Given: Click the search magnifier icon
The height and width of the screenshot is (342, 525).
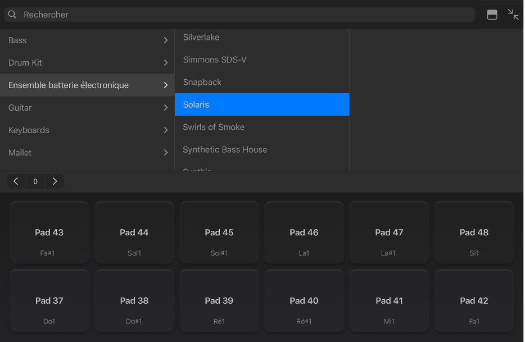Looking at the screenshot, I should click(x=12, y=15).
